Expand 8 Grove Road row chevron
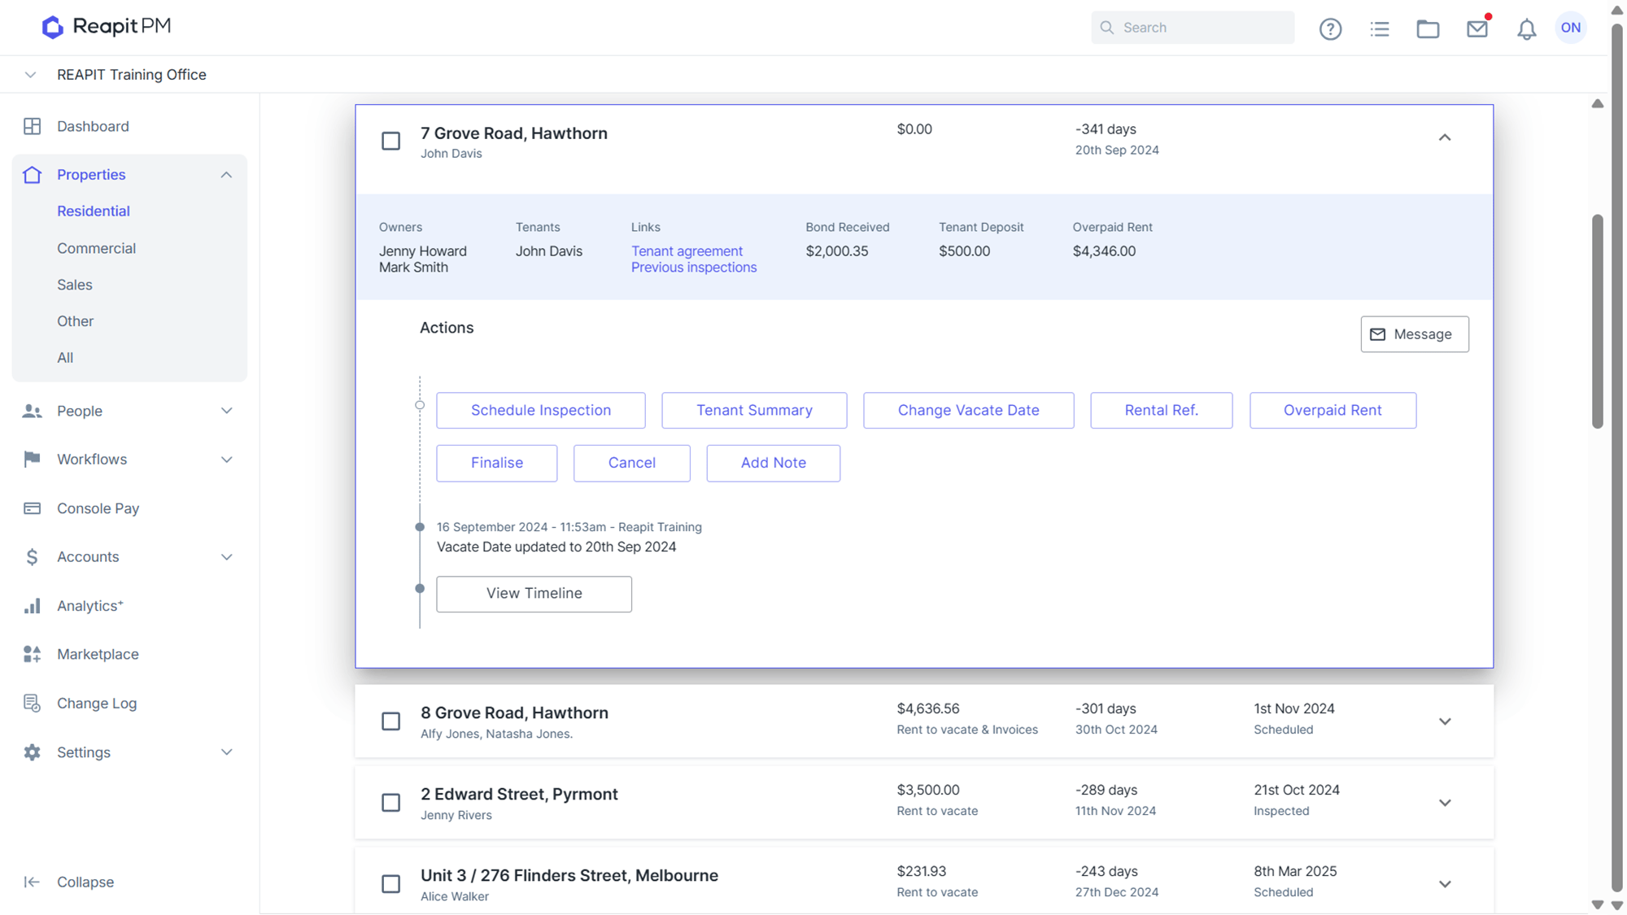The image size is (1627, 915). pyautogui.click(x=1445, y=721)
